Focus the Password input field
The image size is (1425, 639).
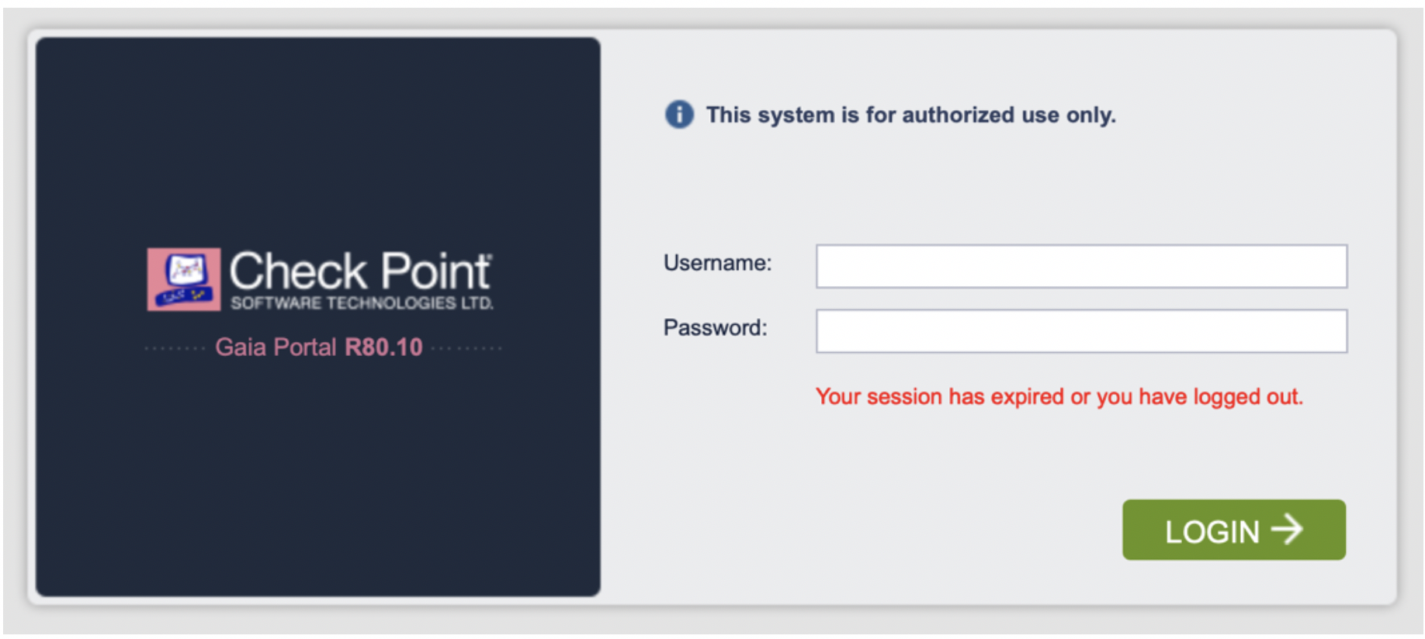[1081, 331]
